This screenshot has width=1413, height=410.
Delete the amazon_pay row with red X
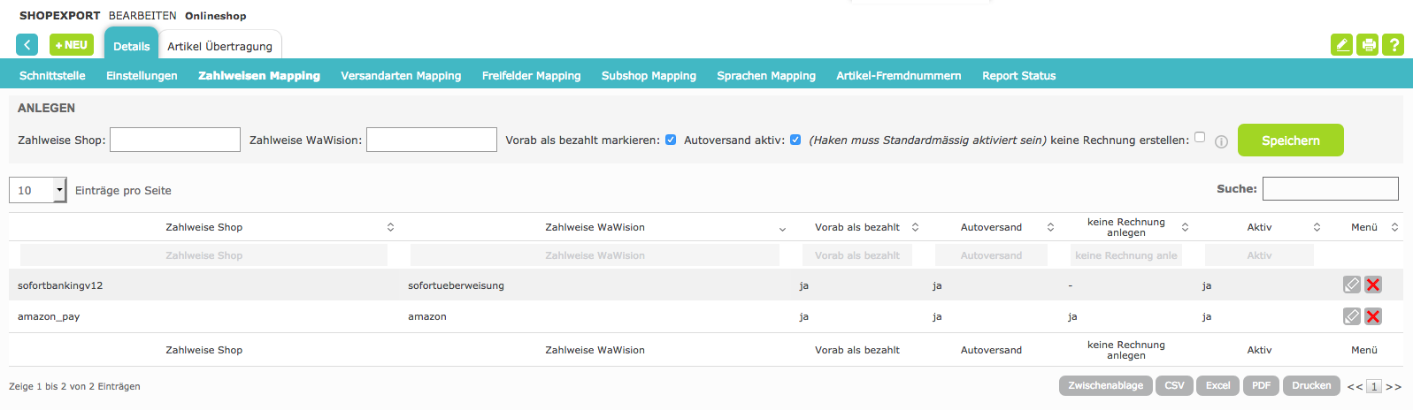[x=1373, y=316]
